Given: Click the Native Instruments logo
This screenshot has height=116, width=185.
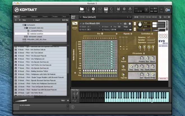Looking at the screenshot, I should click(168, 10).
